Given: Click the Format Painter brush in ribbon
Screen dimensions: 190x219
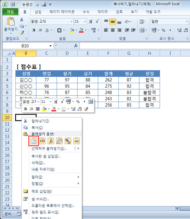Looking at the screenshot, I should [x=21, y=32].
